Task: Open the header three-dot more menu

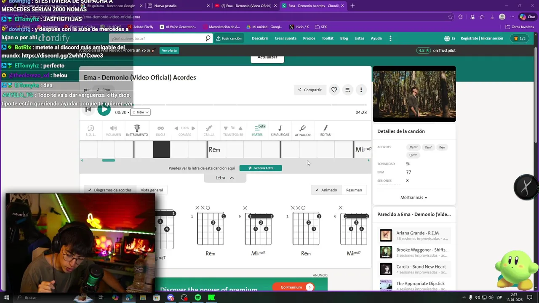Action: (x=390, y=38)
